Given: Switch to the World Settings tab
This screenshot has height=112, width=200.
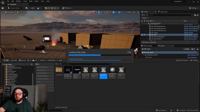Looking at the screenshot, I should coord(147,46).
